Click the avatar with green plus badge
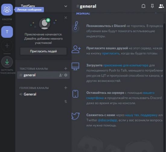This screenshot has width=166, height=152. click(45, 24)
